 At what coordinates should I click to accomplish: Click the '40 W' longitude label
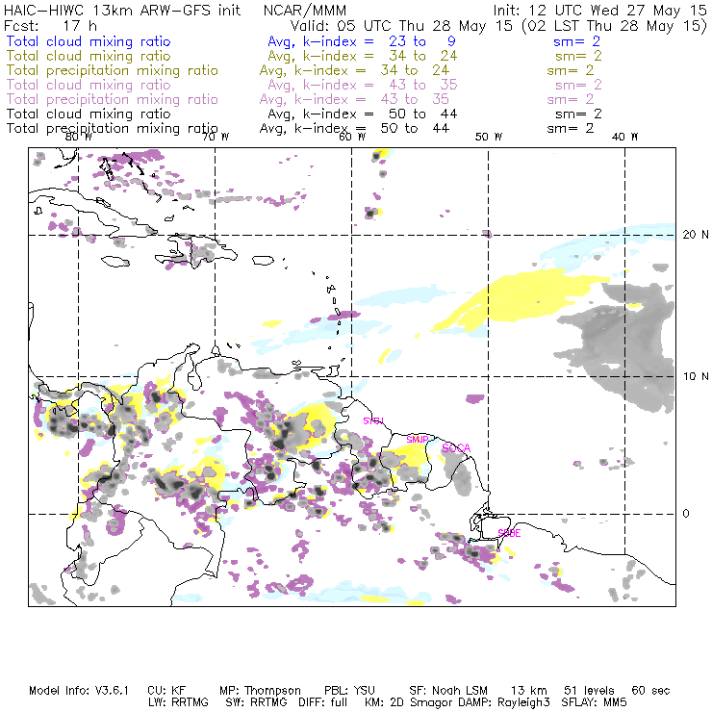[x=624, y=137]
